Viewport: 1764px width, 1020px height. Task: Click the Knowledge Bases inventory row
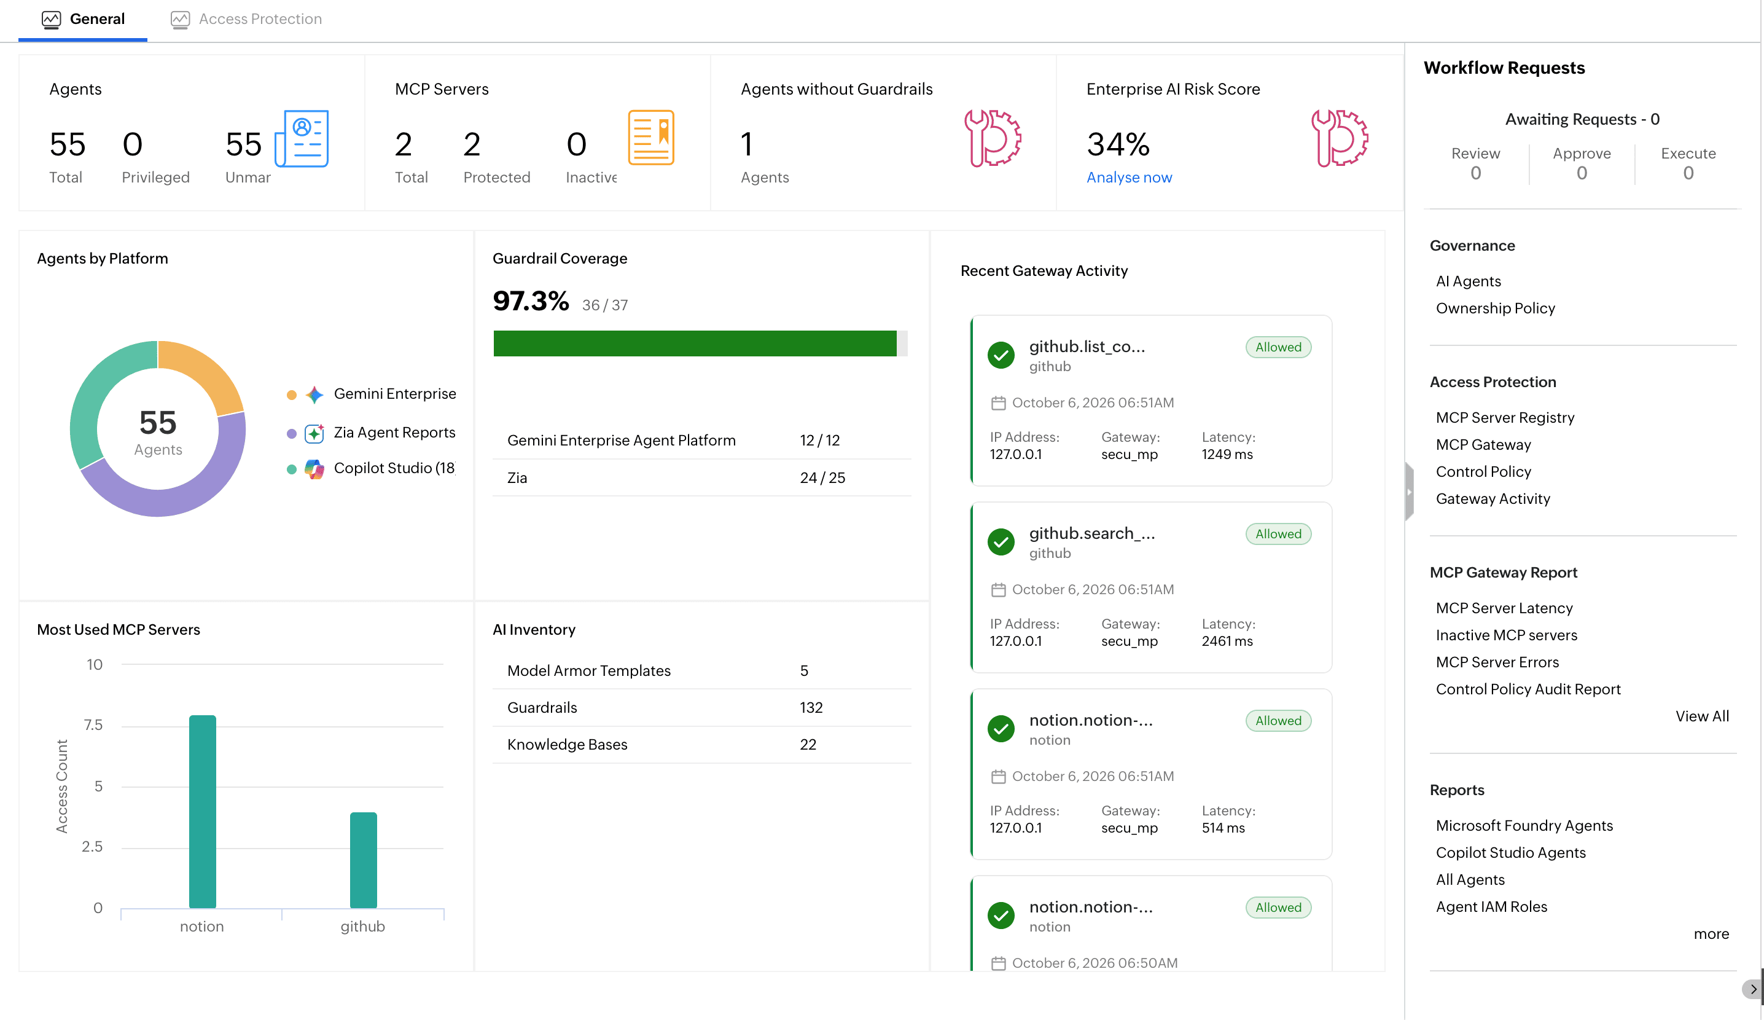tap(701, 744)
